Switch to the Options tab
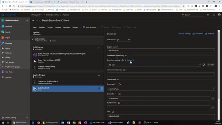The width and height of the screenshot is (222, 125). (x=58, y=27)
